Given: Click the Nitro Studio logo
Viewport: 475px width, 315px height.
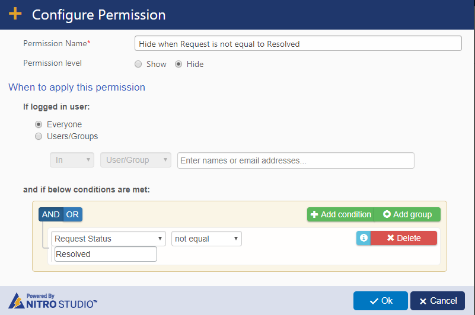Looking at the screenshot, I should tap(53, 301).
